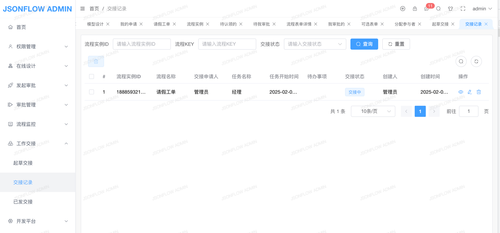
Task: Open the theme shirt icon
Action: (450, 9)
